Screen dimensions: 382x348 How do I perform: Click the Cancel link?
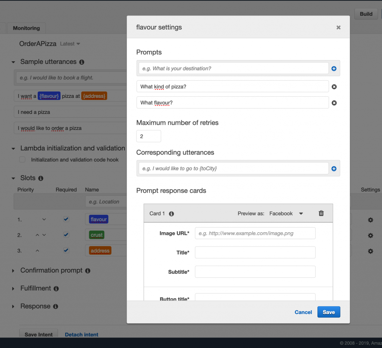click(x=303, y=312)
